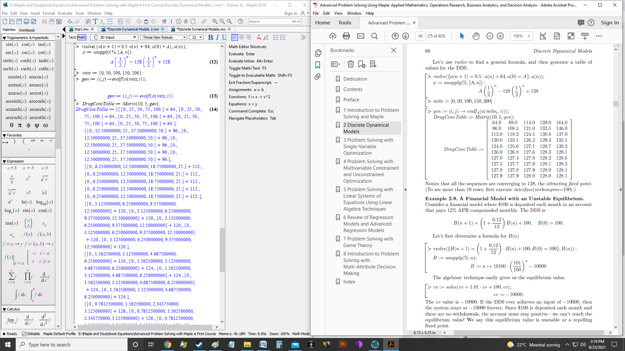This screenshot has width=625, height=351.
Task: Toggle the Editable checkbox in Maple status bar
Action: point(24,334)
